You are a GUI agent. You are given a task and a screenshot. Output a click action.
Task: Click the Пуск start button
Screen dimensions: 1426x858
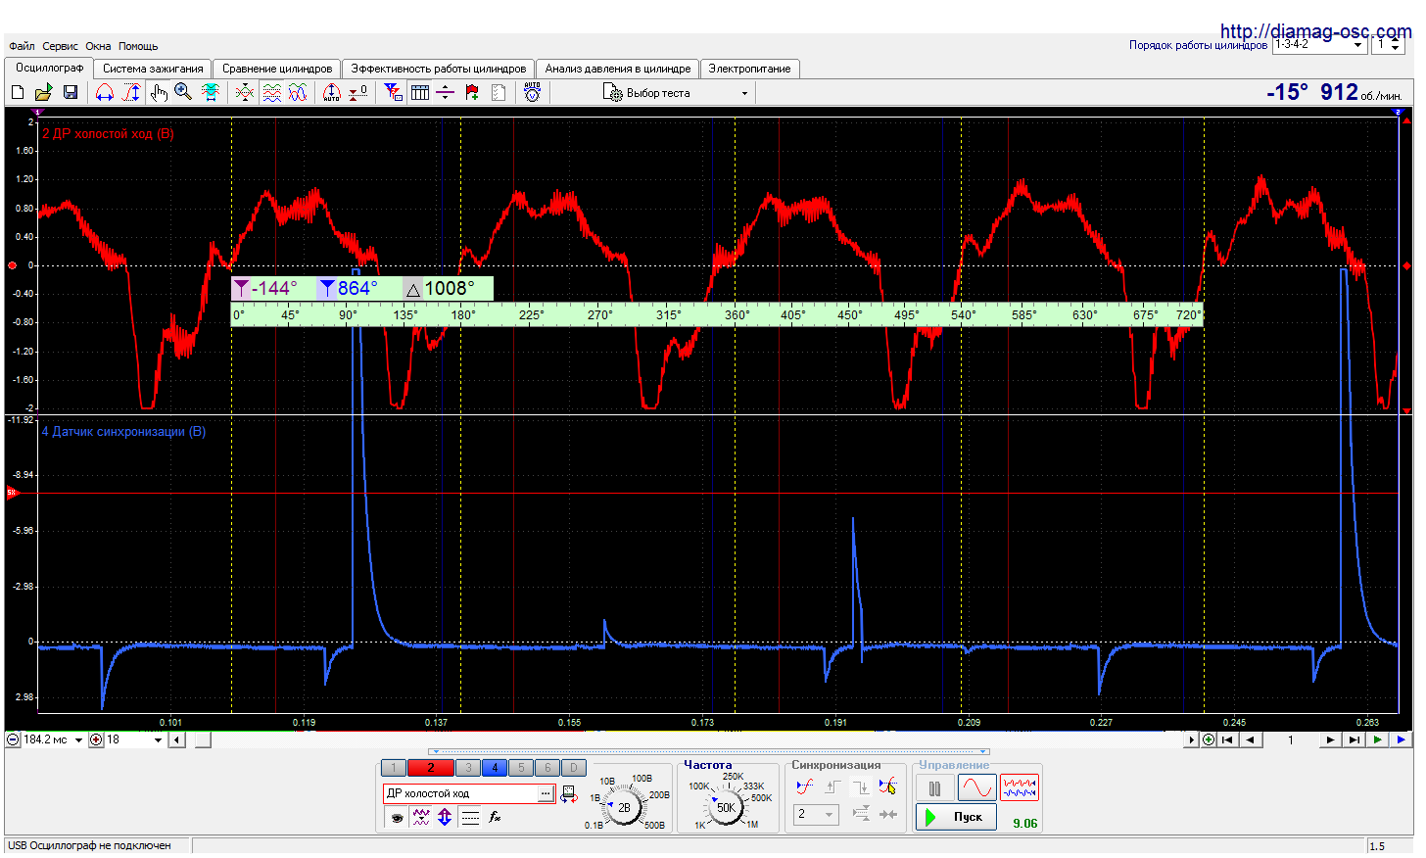pyautogui.click(x=957, y=817)
